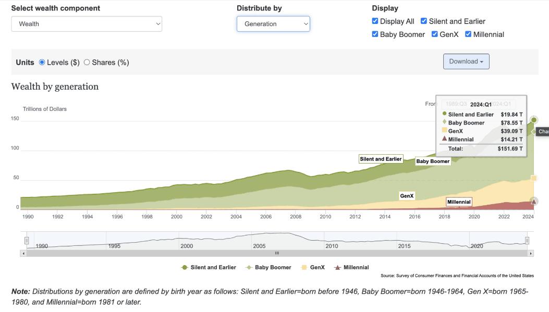Toggle the Baby Boomer checkbox
Screen dimensions: 549x312
tap(375, 34)
